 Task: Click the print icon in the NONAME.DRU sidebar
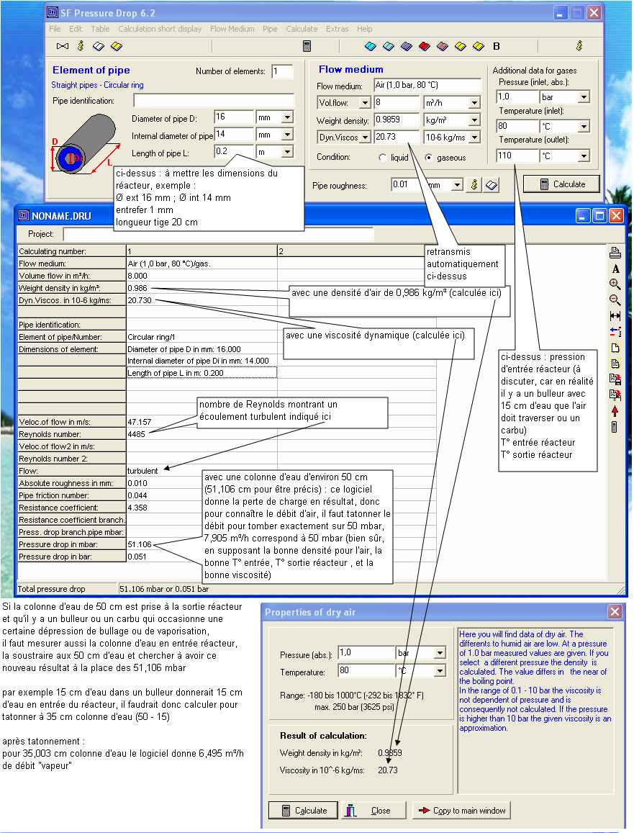[615, 253]
